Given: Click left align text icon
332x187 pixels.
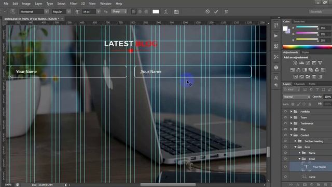Looking at the screenshot, I should point(134,11).
